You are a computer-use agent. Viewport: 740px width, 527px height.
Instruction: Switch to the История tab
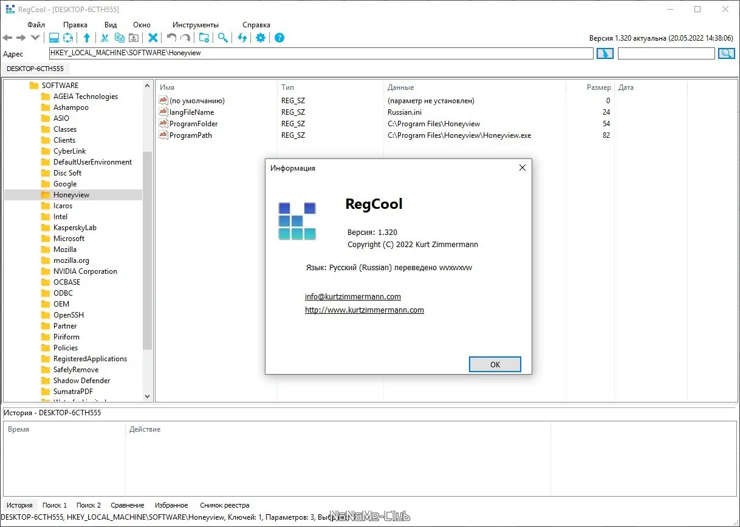click(19, 505)
